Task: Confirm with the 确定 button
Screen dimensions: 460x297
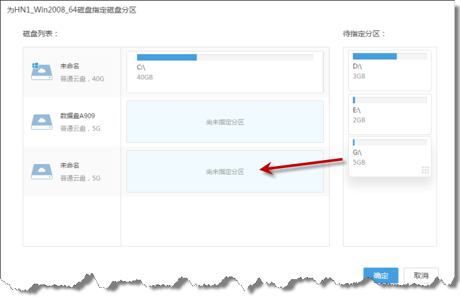Action: pos(381,276)
